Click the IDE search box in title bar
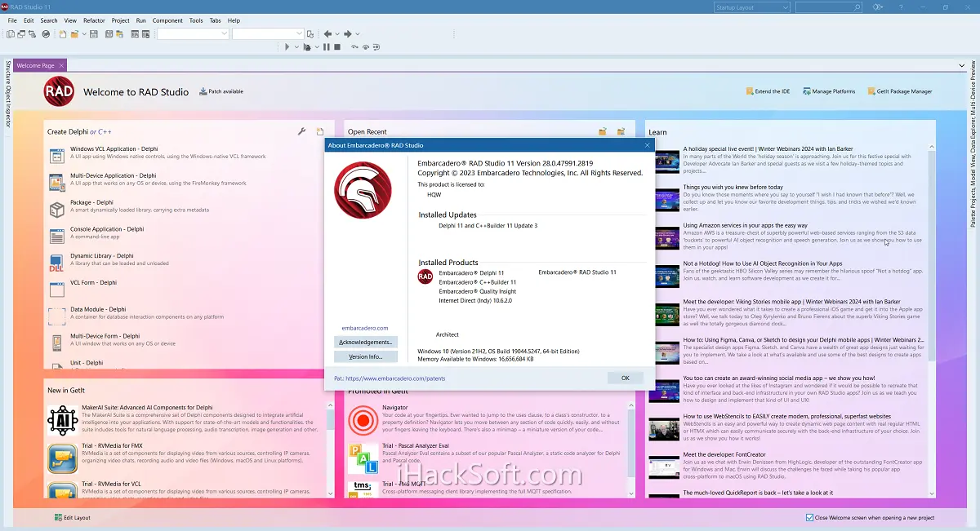Image resolution: width=980 pixels, height=531 pixels. click(x=829, y=7)
